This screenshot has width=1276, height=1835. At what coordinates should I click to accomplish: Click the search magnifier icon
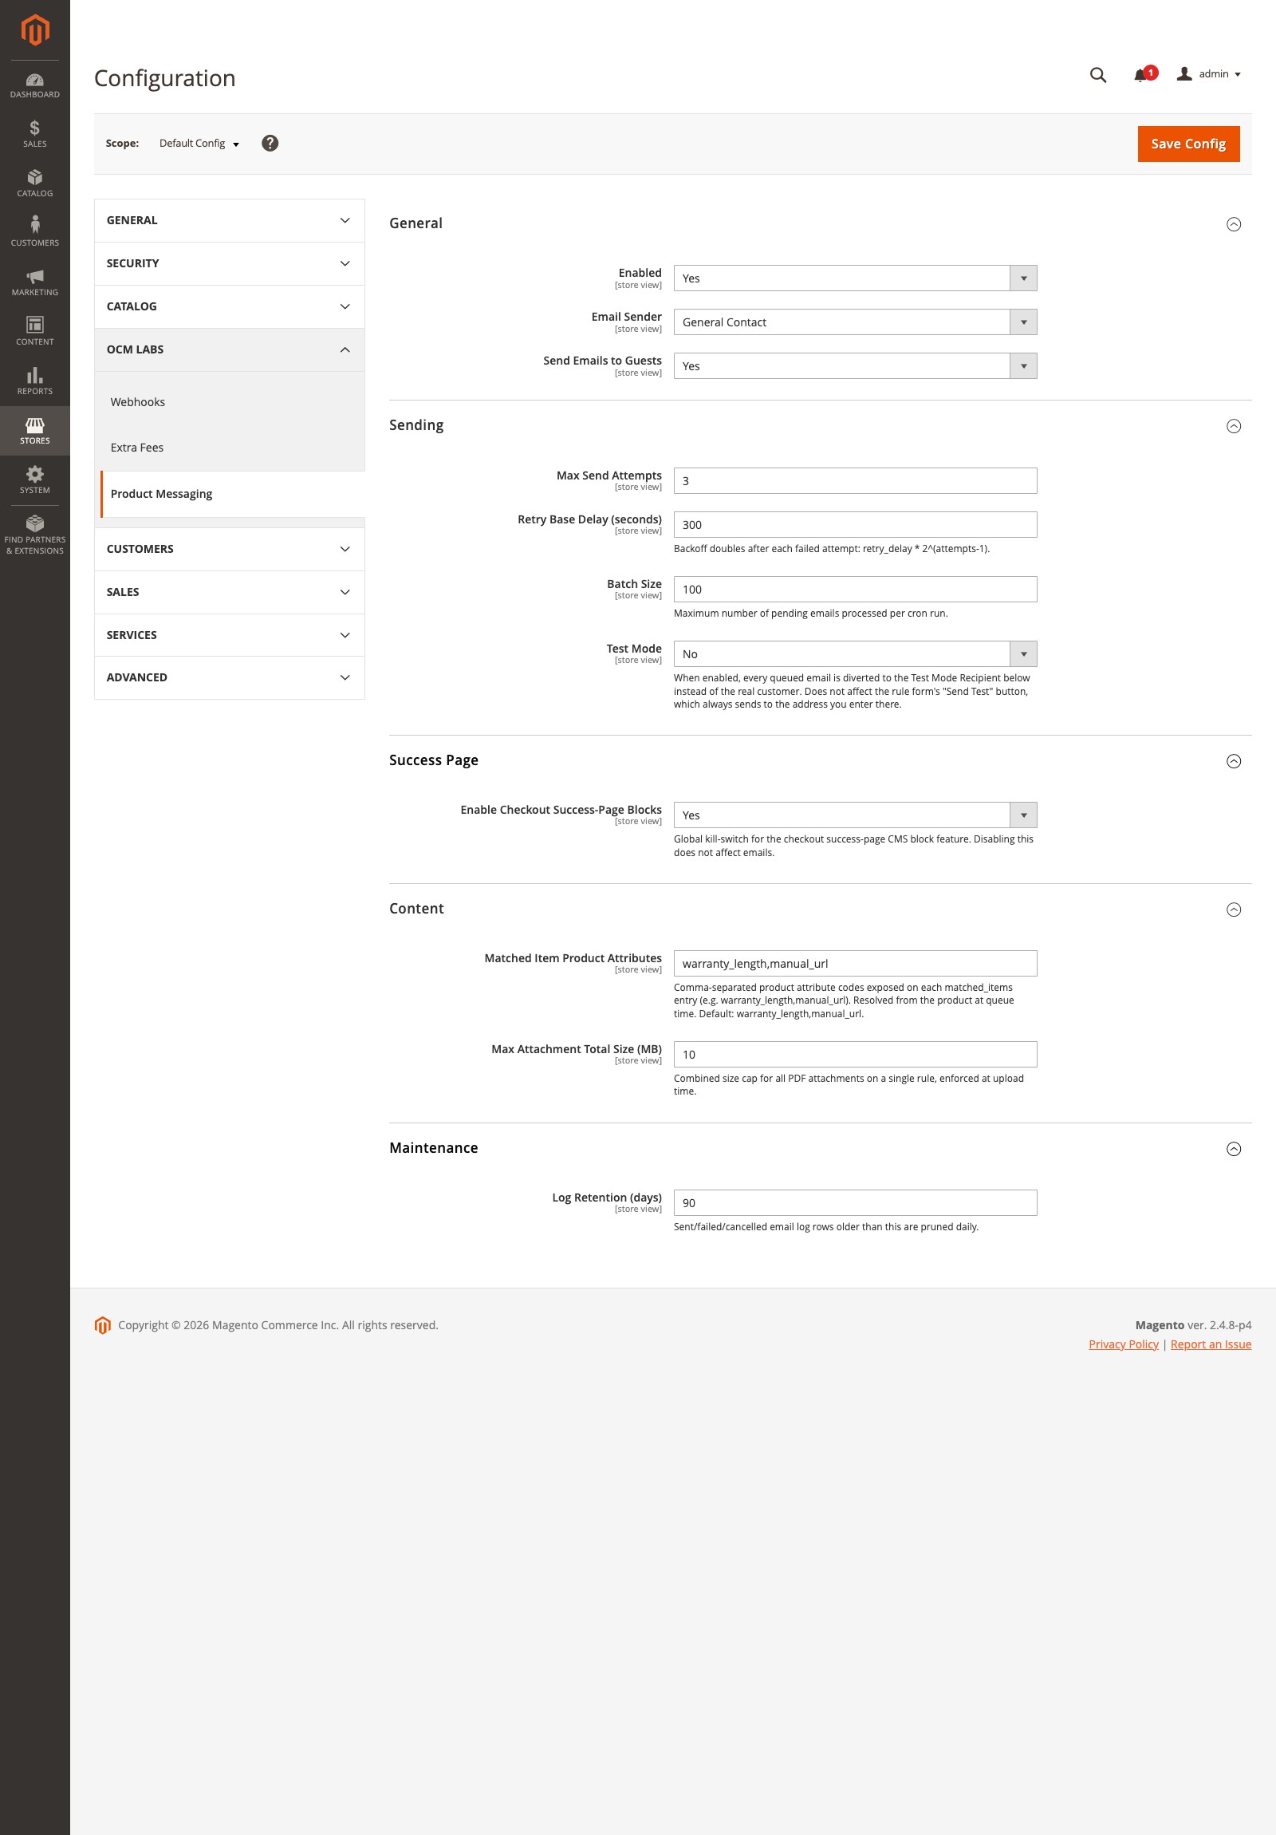tap(1098, 75)
